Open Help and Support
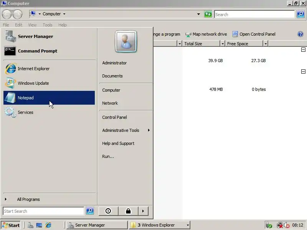This screenshot has height=230, width=307. click(x=118, y=143)
